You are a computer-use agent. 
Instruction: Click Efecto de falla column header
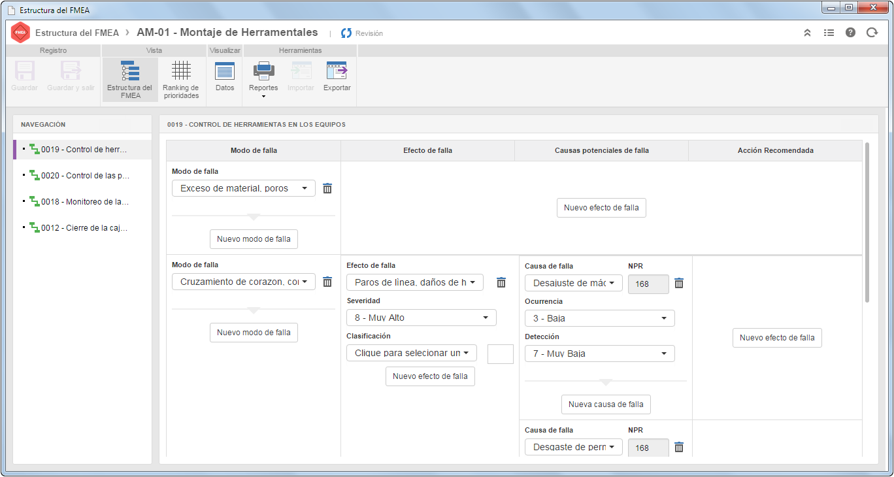(428, 150)
